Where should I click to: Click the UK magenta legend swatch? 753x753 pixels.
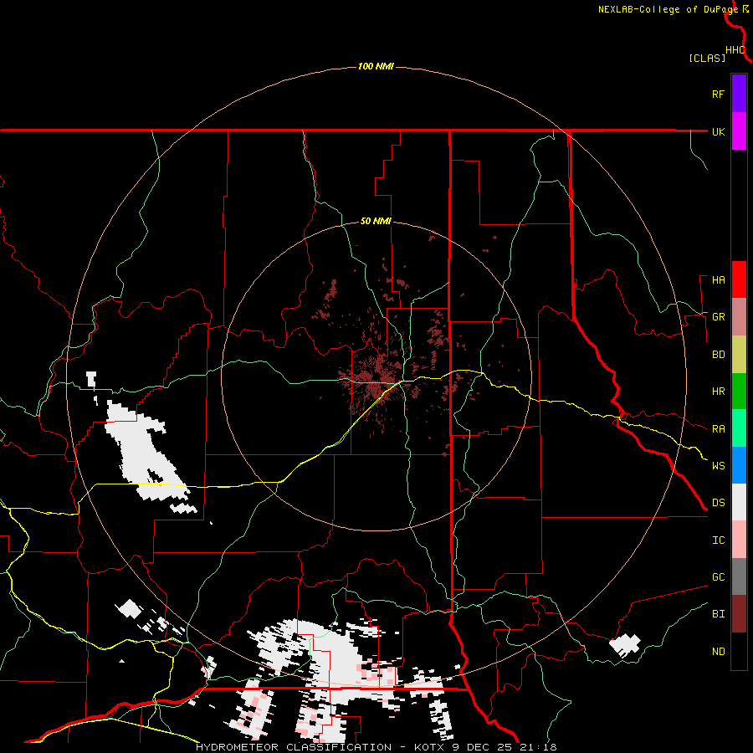(739, 131)
